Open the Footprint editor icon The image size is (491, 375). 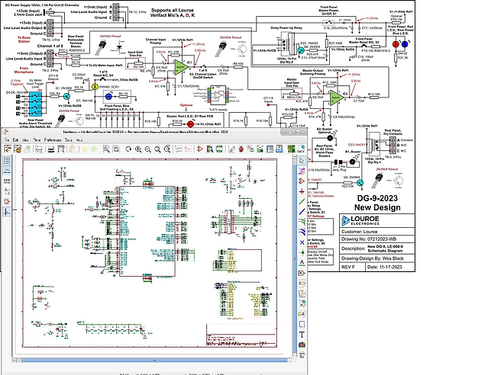[219, 149]
